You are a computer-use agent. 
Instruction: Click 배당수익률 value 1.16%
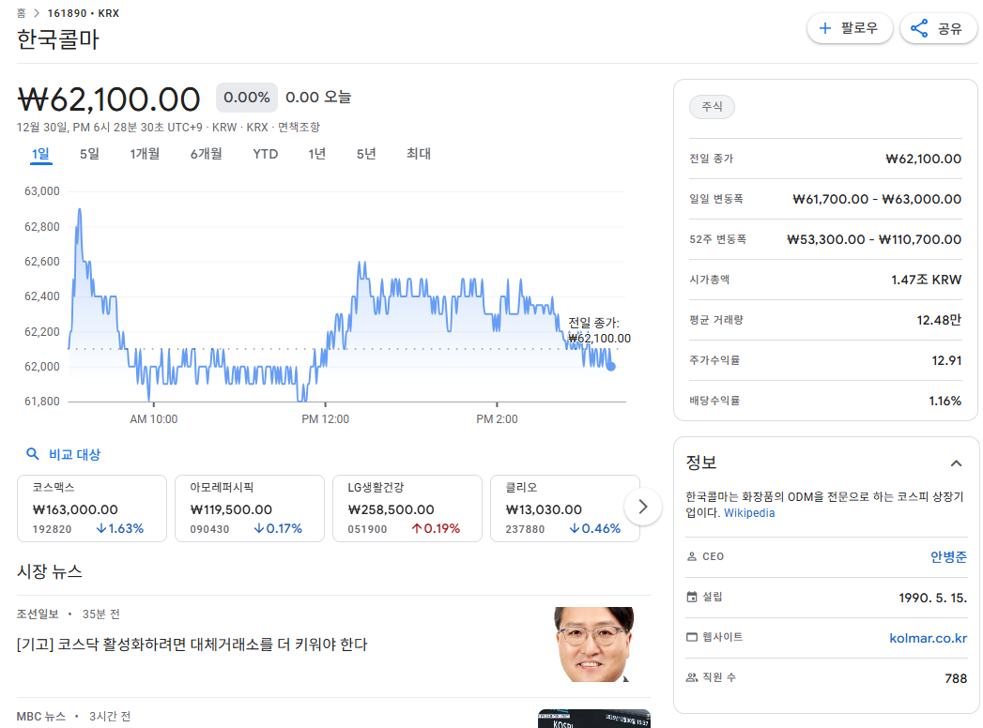[945, 401]
